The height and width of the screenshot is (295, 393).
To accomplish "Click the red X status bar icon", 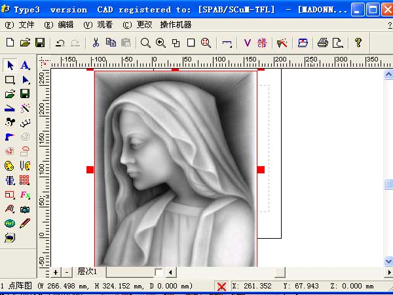I will tap(221, 286).
